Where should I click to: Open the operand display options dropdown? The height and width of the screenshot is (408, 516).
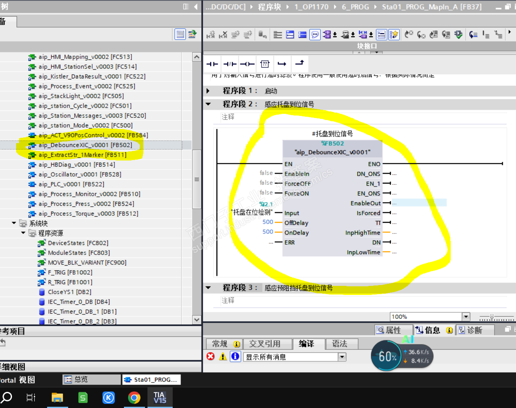click(x=335, y=35)
